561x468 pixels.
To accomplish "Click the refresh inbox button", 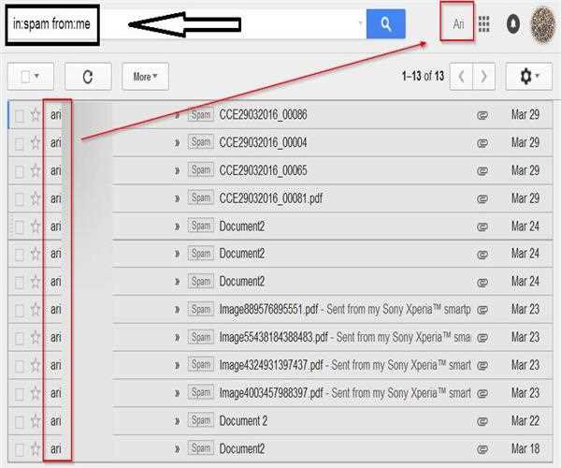I will coord(88,77).
